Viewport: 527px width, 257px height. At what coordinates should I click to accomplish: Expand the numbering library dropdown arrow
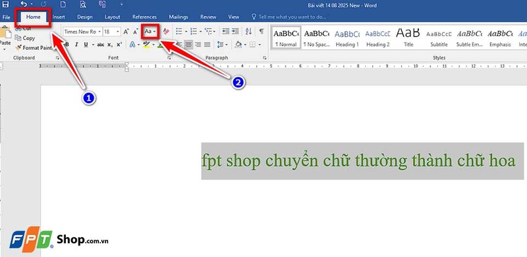point(200,32)
